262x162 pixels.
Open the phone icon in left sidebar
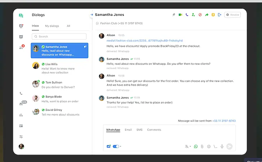click(x=21, y=93)
